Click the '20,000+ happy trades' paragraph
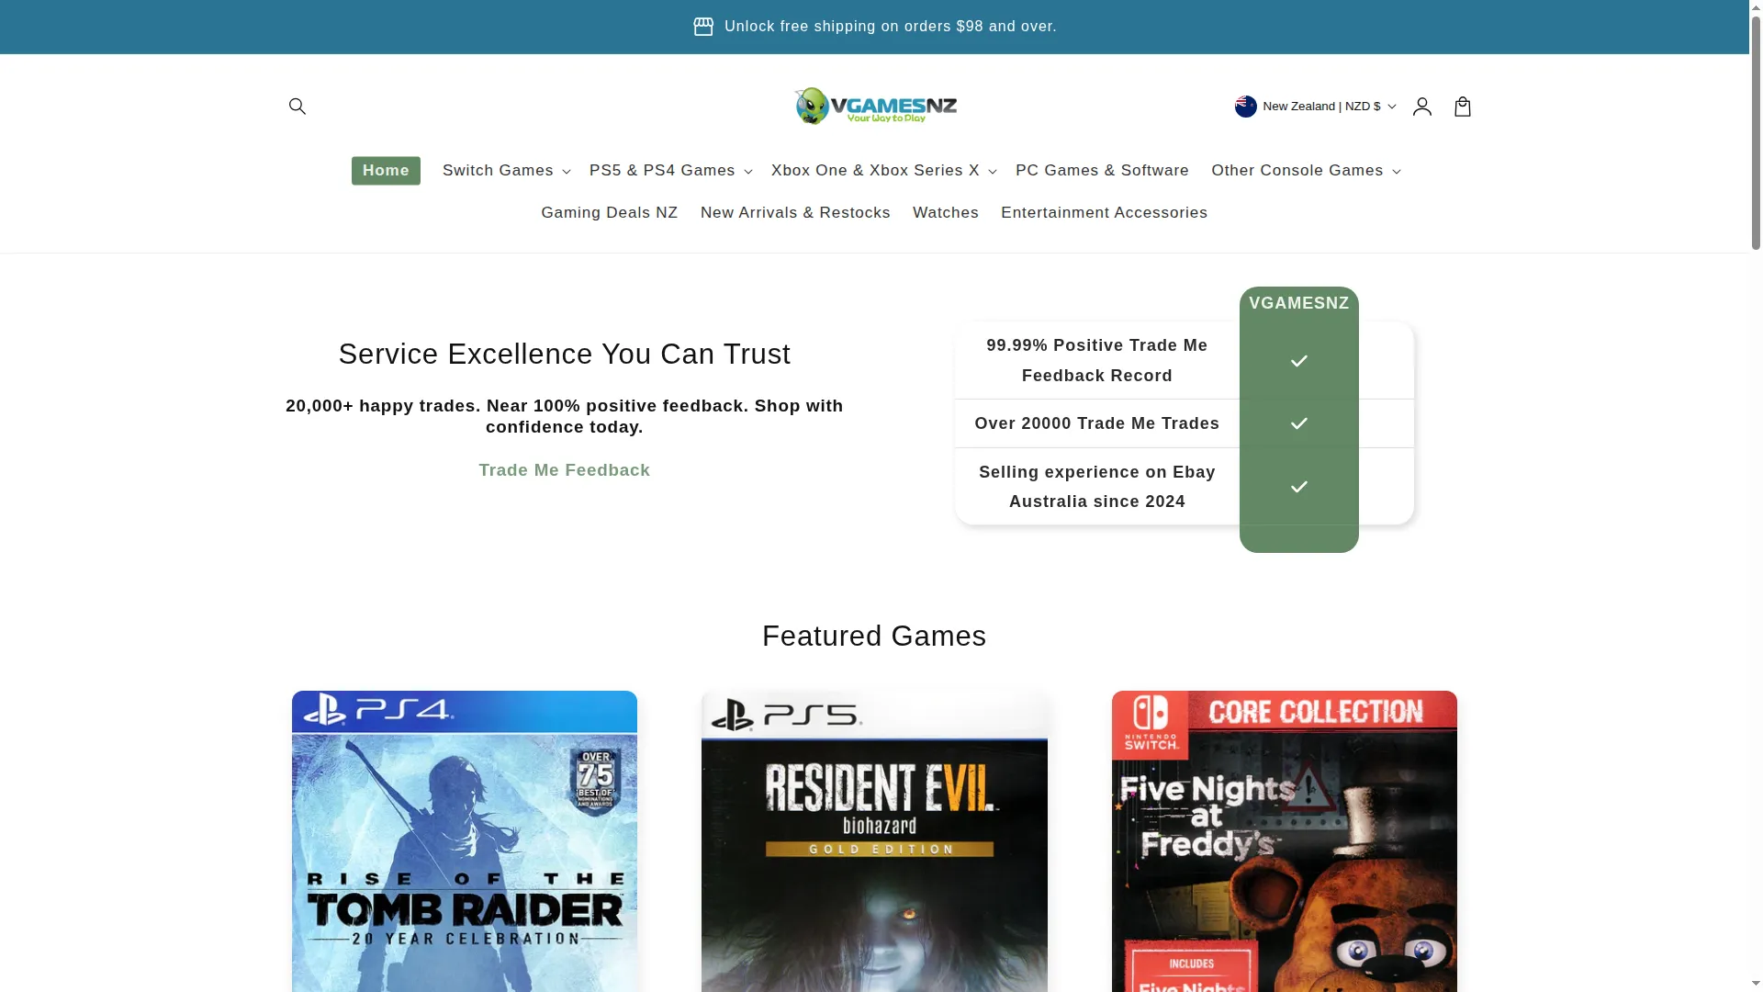1763x992 pixels. [564, 416]
